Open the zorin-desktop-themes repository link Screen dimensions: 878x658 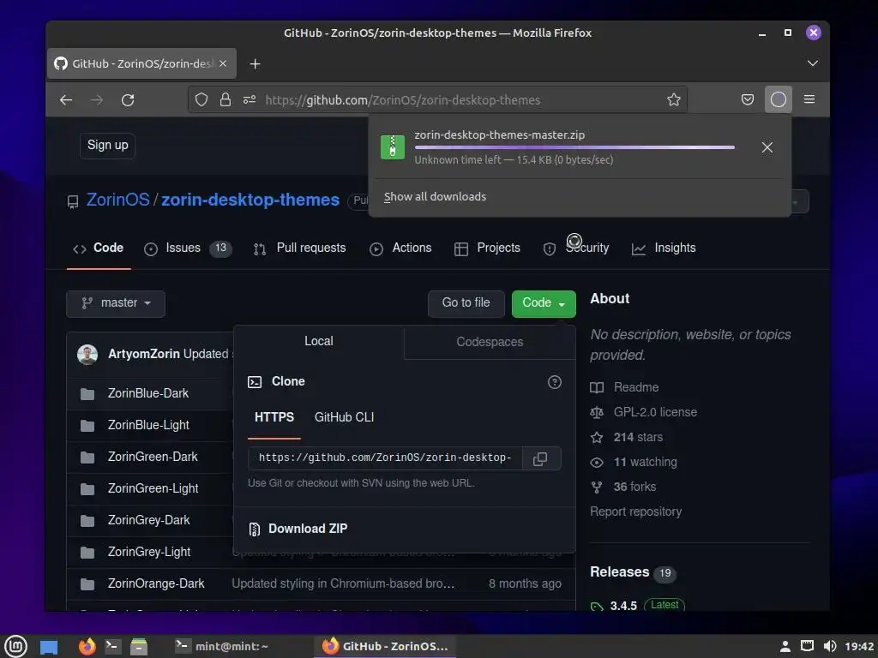pos(250,200)
